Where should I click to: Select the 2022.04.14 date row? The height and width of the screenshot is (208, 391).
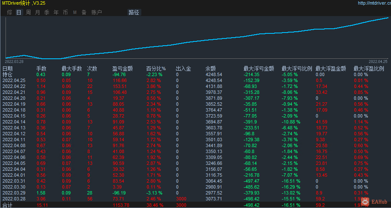pyautogui.click(x=14, y=122)
